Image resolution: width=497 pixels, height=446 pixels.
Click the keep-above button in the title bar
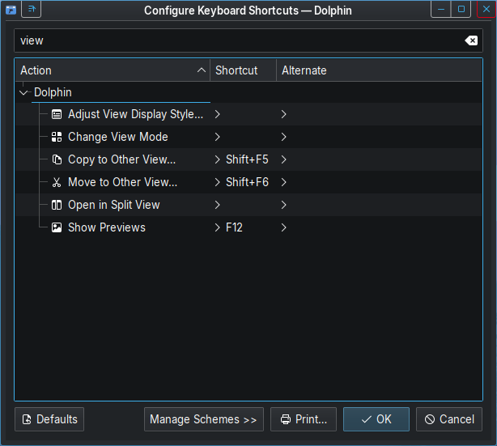[32, 9]
